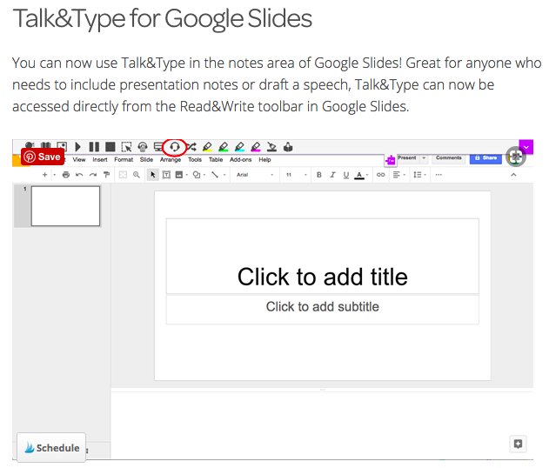Toggle Bold formatting
549x468 pixels.
(319, 175)
